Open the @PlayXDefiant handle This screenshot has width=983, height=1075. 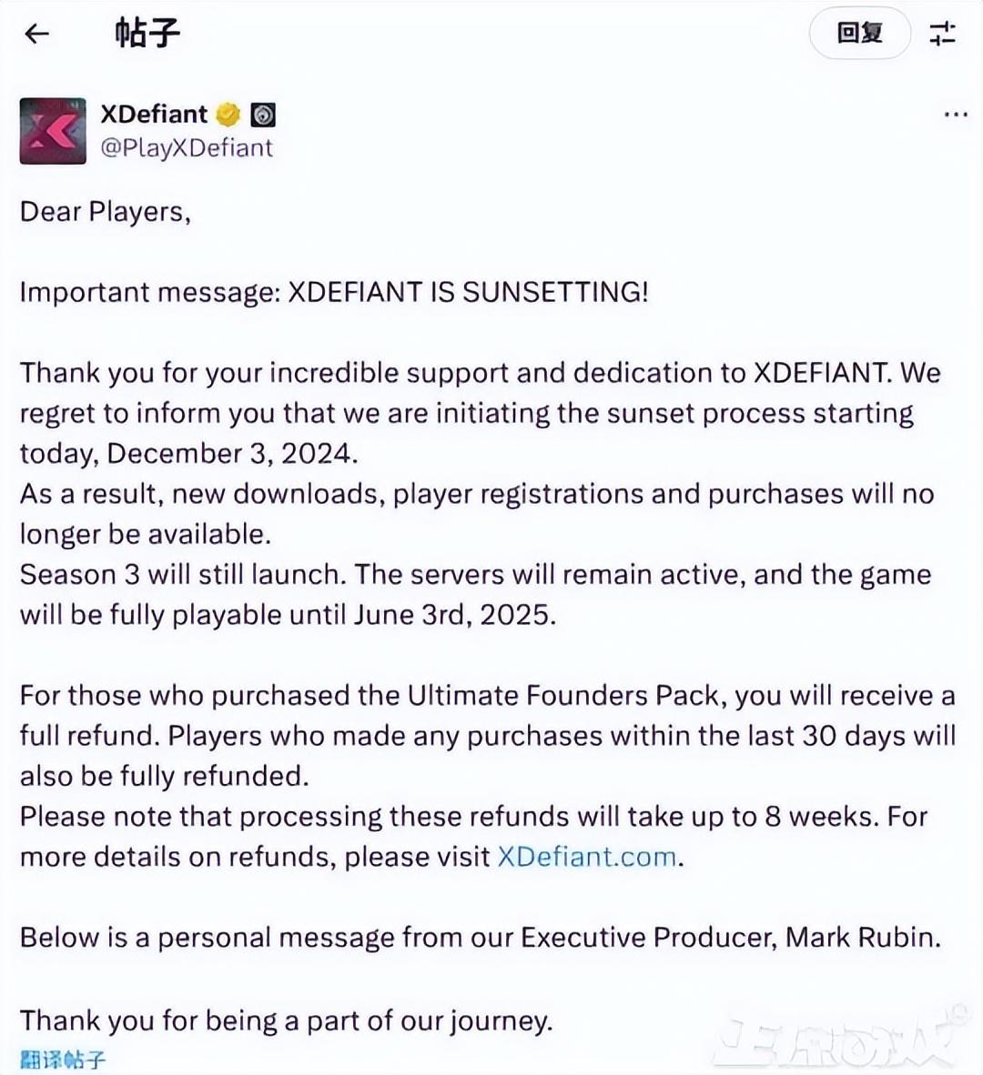pos(187,147)
